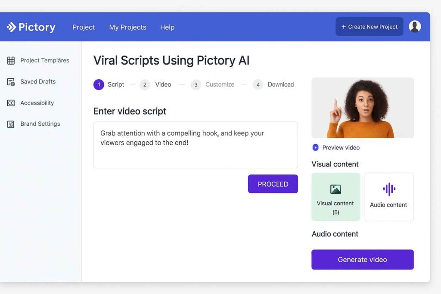This screenshot has height=294, width=441.
Task: Click the Pictory logo icon
Action: 11,27
